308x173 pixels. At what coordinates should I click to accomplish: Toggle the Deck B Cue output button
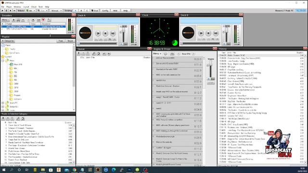(229, 44)
